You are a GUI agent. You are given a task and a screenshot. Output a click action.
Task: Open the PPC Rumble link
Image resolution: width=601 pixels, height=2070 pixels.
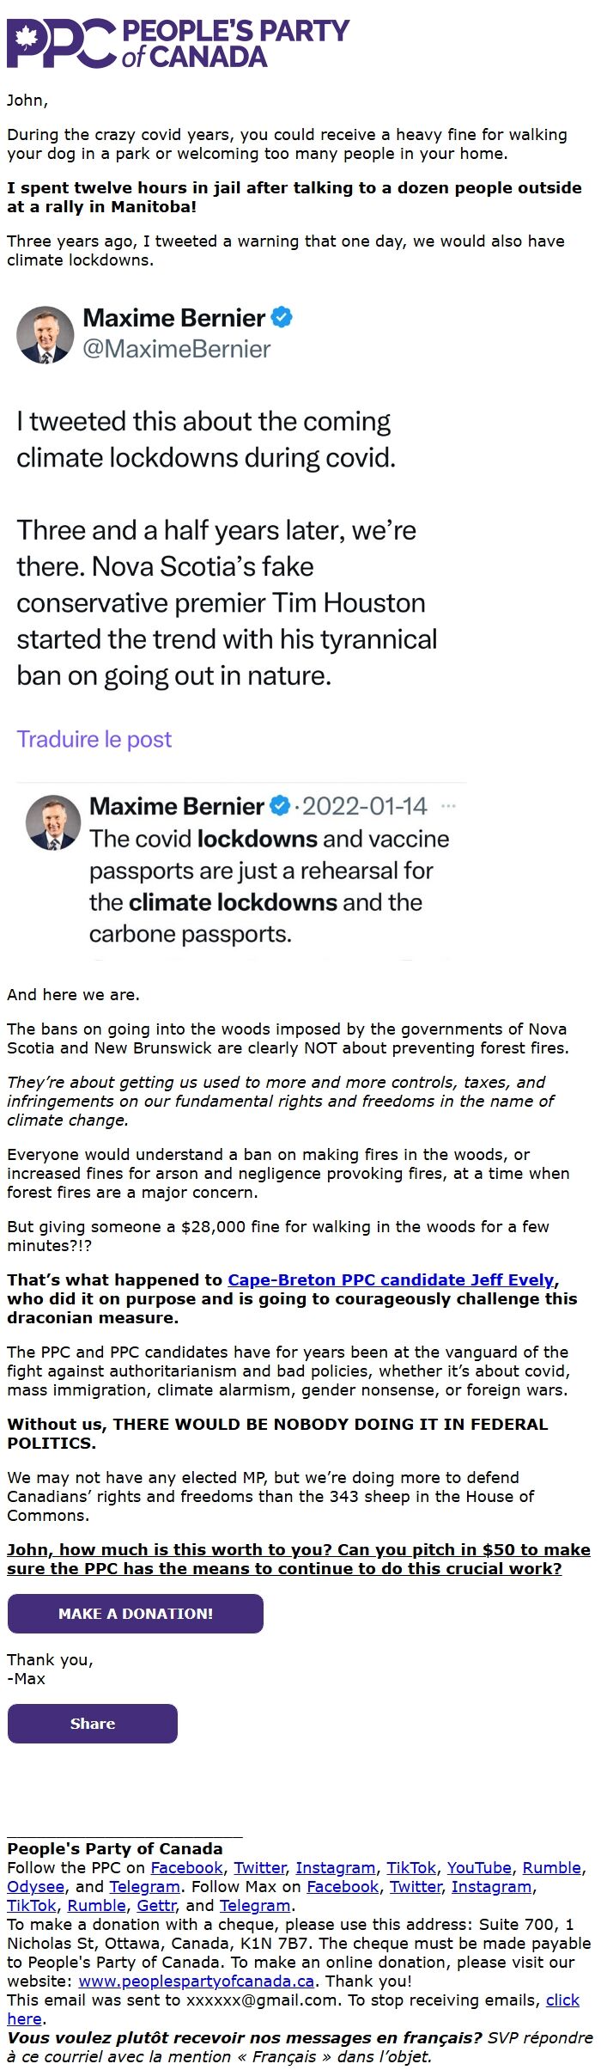[x=553, y=1867]
